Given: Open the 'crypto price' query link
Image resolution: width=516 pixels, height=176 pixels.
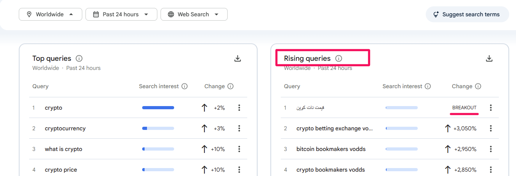Looking at the screenshot, I should pyautogui.click(x=61, y=170).
